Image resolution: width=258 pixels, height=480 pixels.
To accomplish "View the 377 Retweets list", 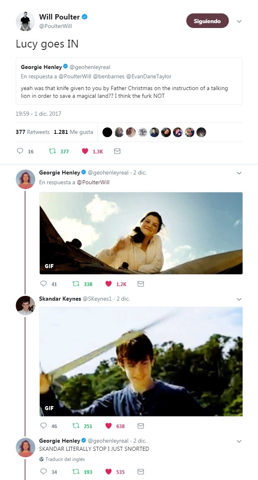I will click(x=32, y=132).
